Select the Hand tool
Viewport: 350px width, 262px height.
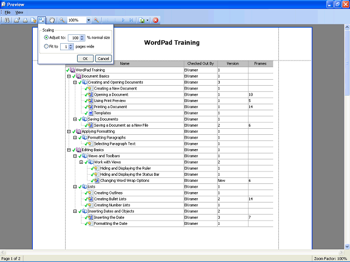(52, 20)
